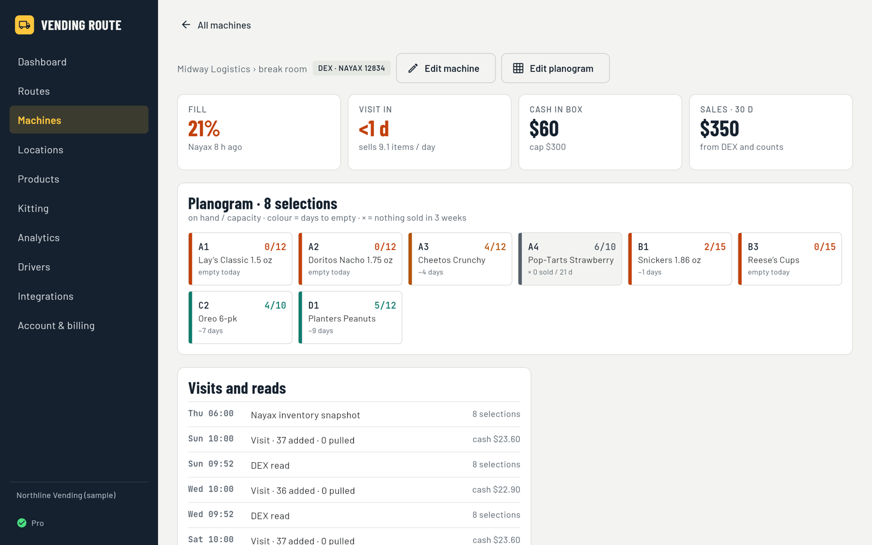872x545 pixels.
Task: Select the A2 Doritos Nacho card
Action: [x=350, y=259]
